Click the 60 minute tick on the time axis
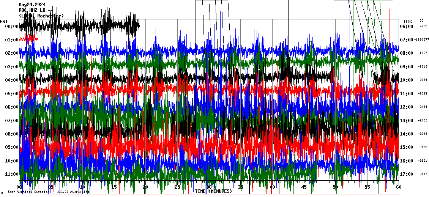This screenshot has height=197, width=429. tap(399, 187)
